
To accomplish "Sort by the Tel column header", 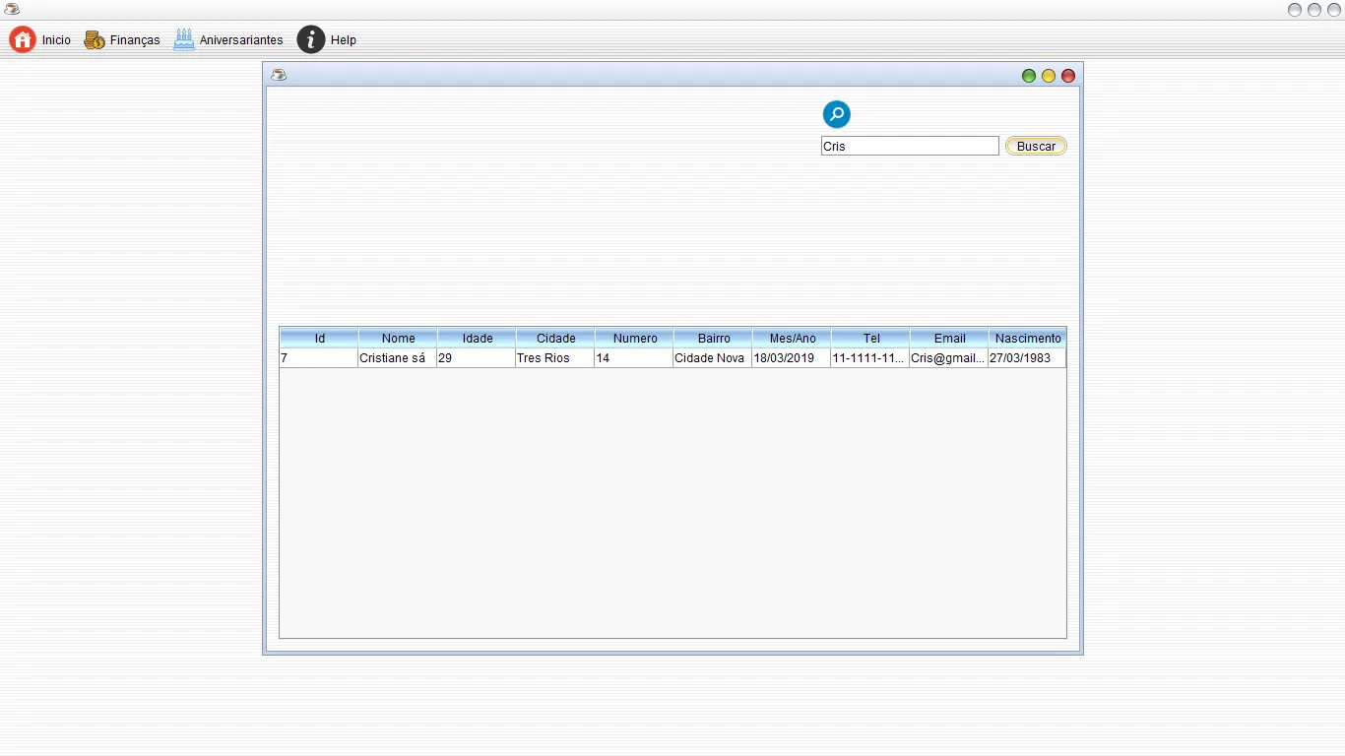I will 870,338.
